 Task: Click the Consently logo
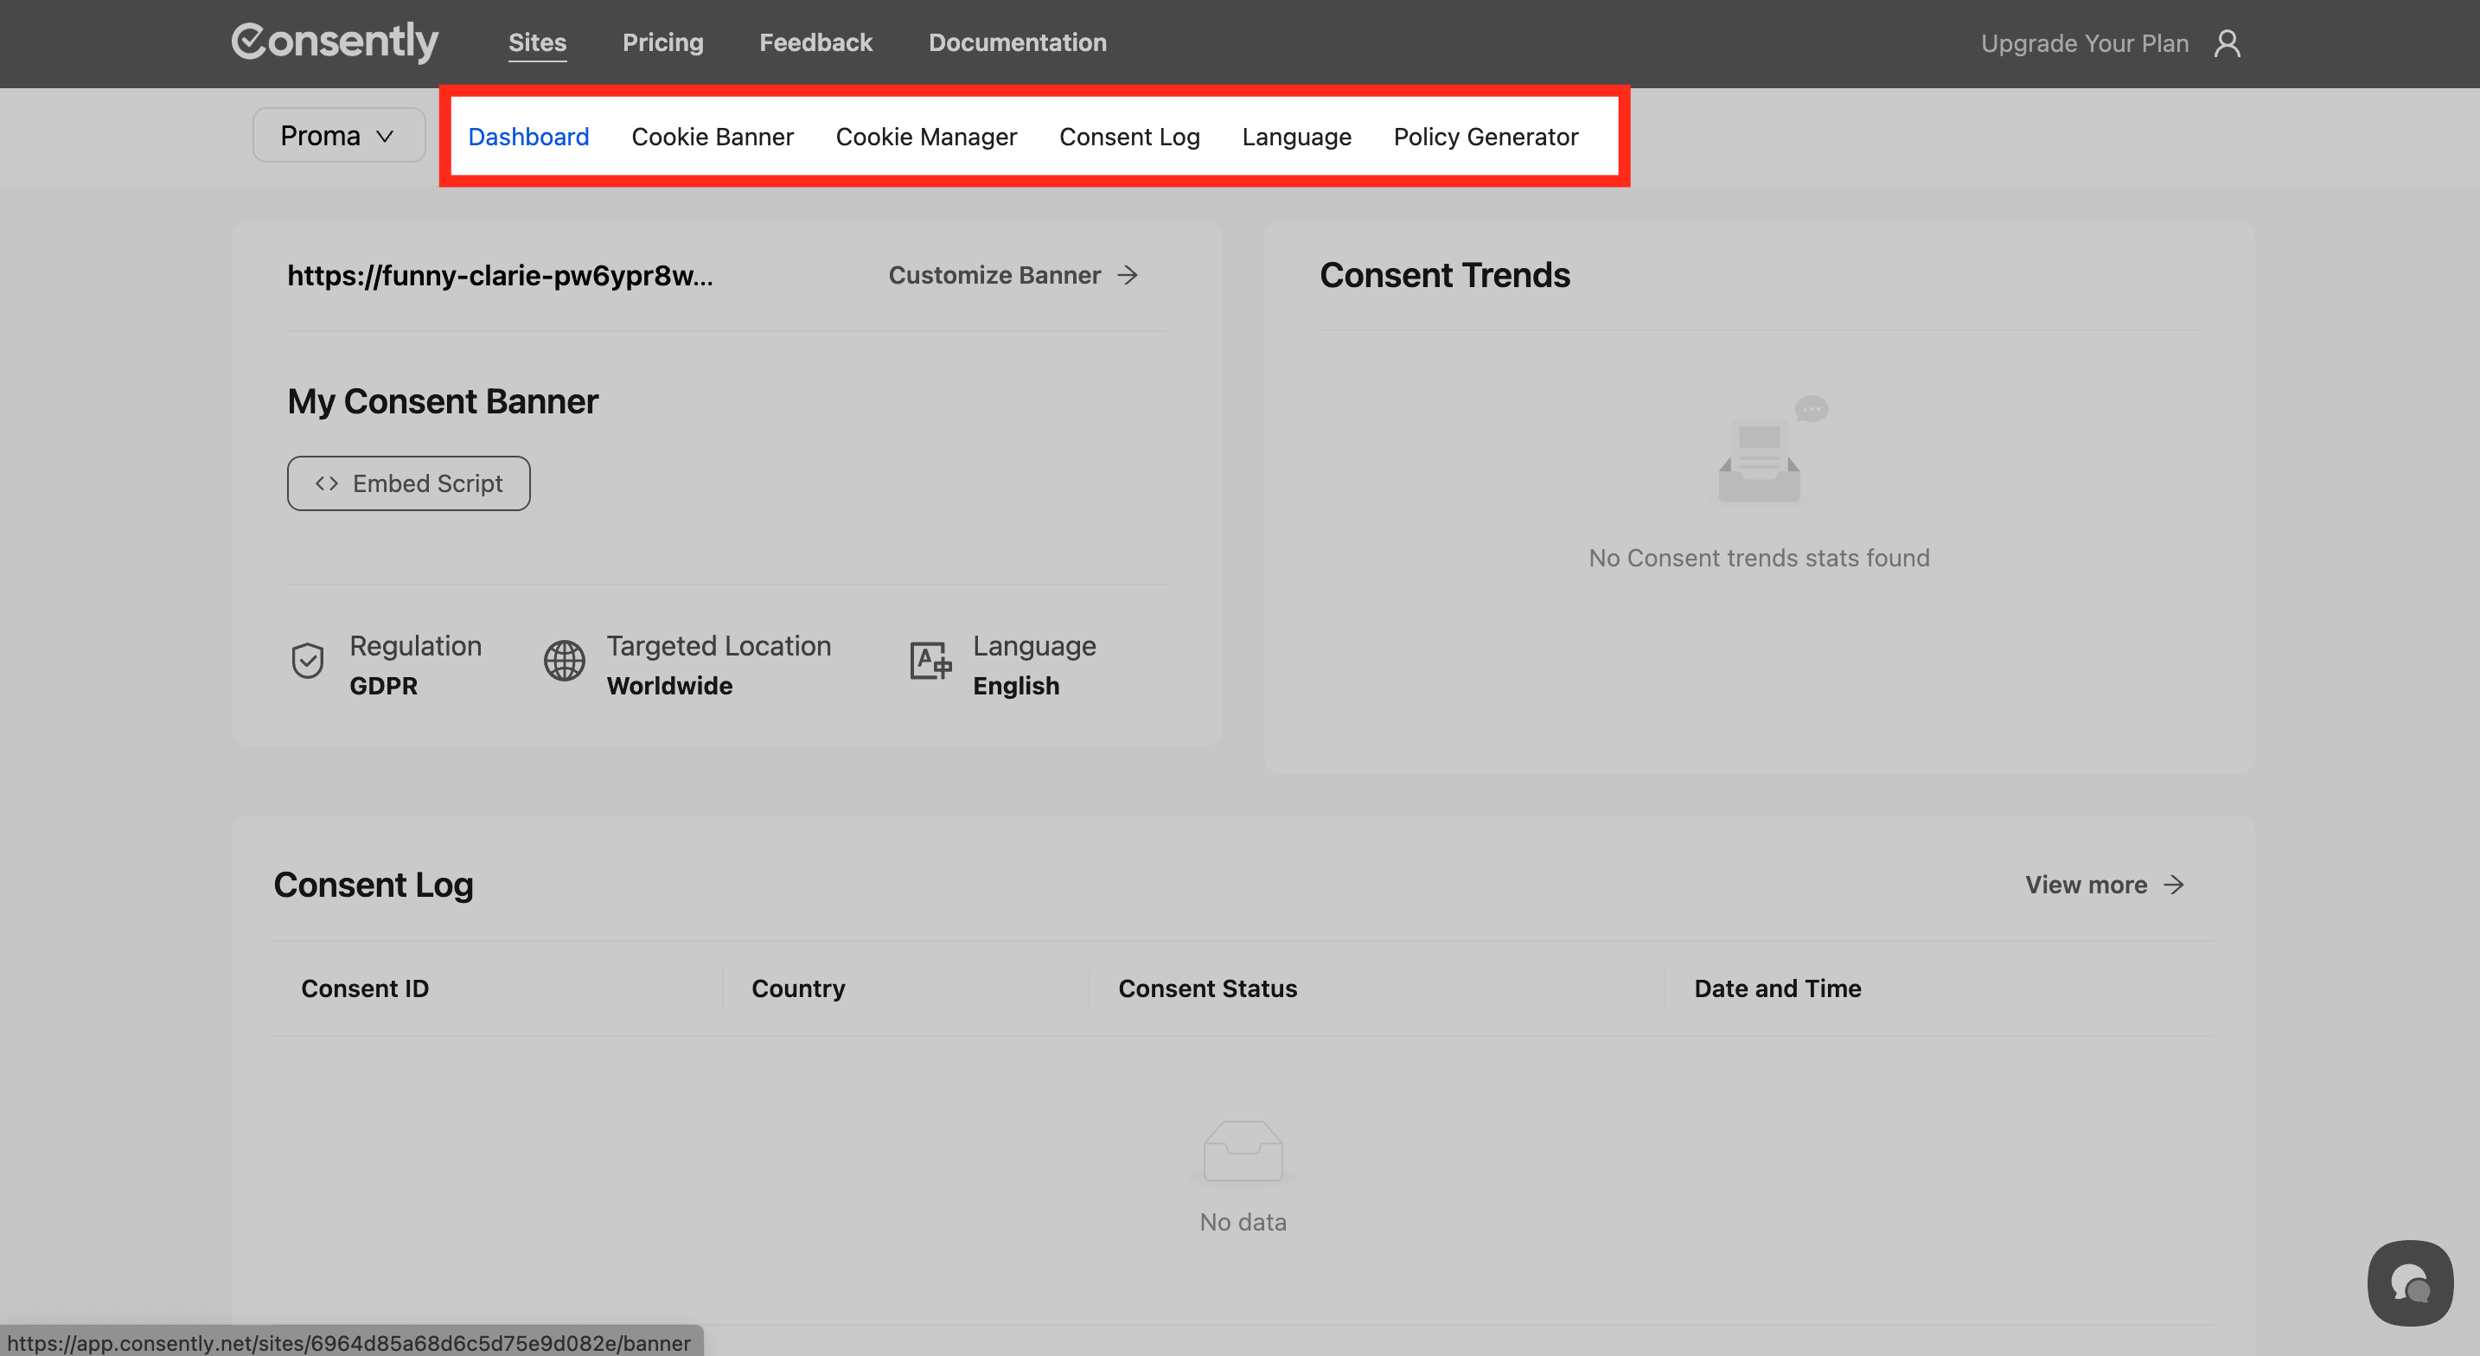click(334, 42)
